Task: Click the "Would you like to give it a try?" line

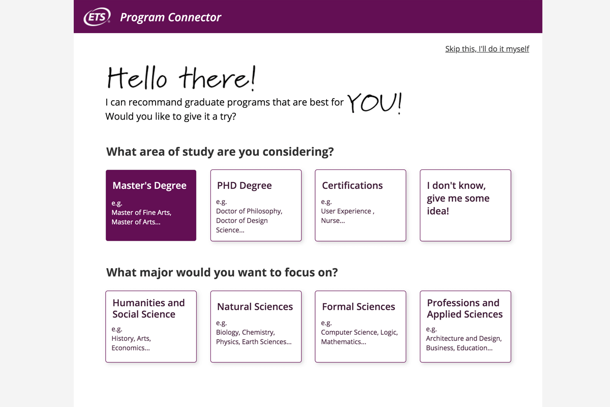Action: point(170,117)
